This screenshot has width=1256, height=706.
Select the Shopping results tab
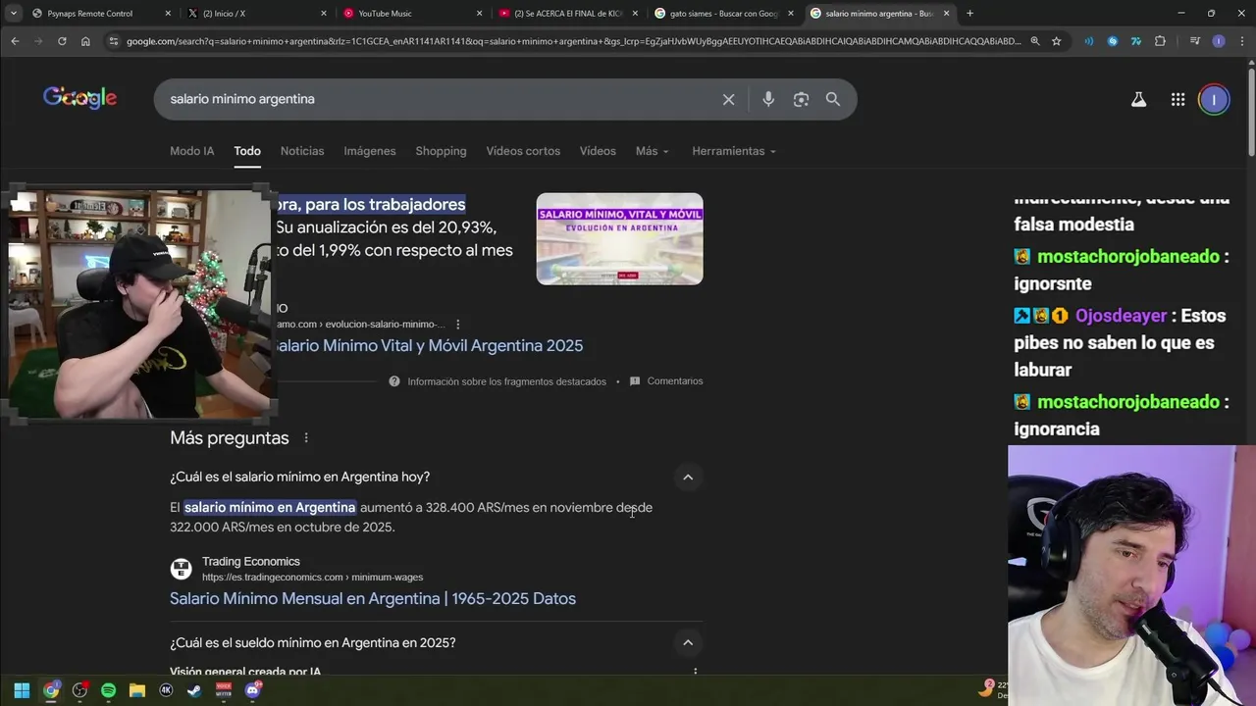441,151
